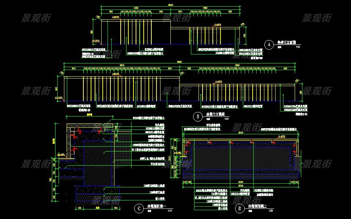Select the 1:10 scale text beside marker C
Image resolution: width=351 pixels, height=219 pixels.
point(169,210)
